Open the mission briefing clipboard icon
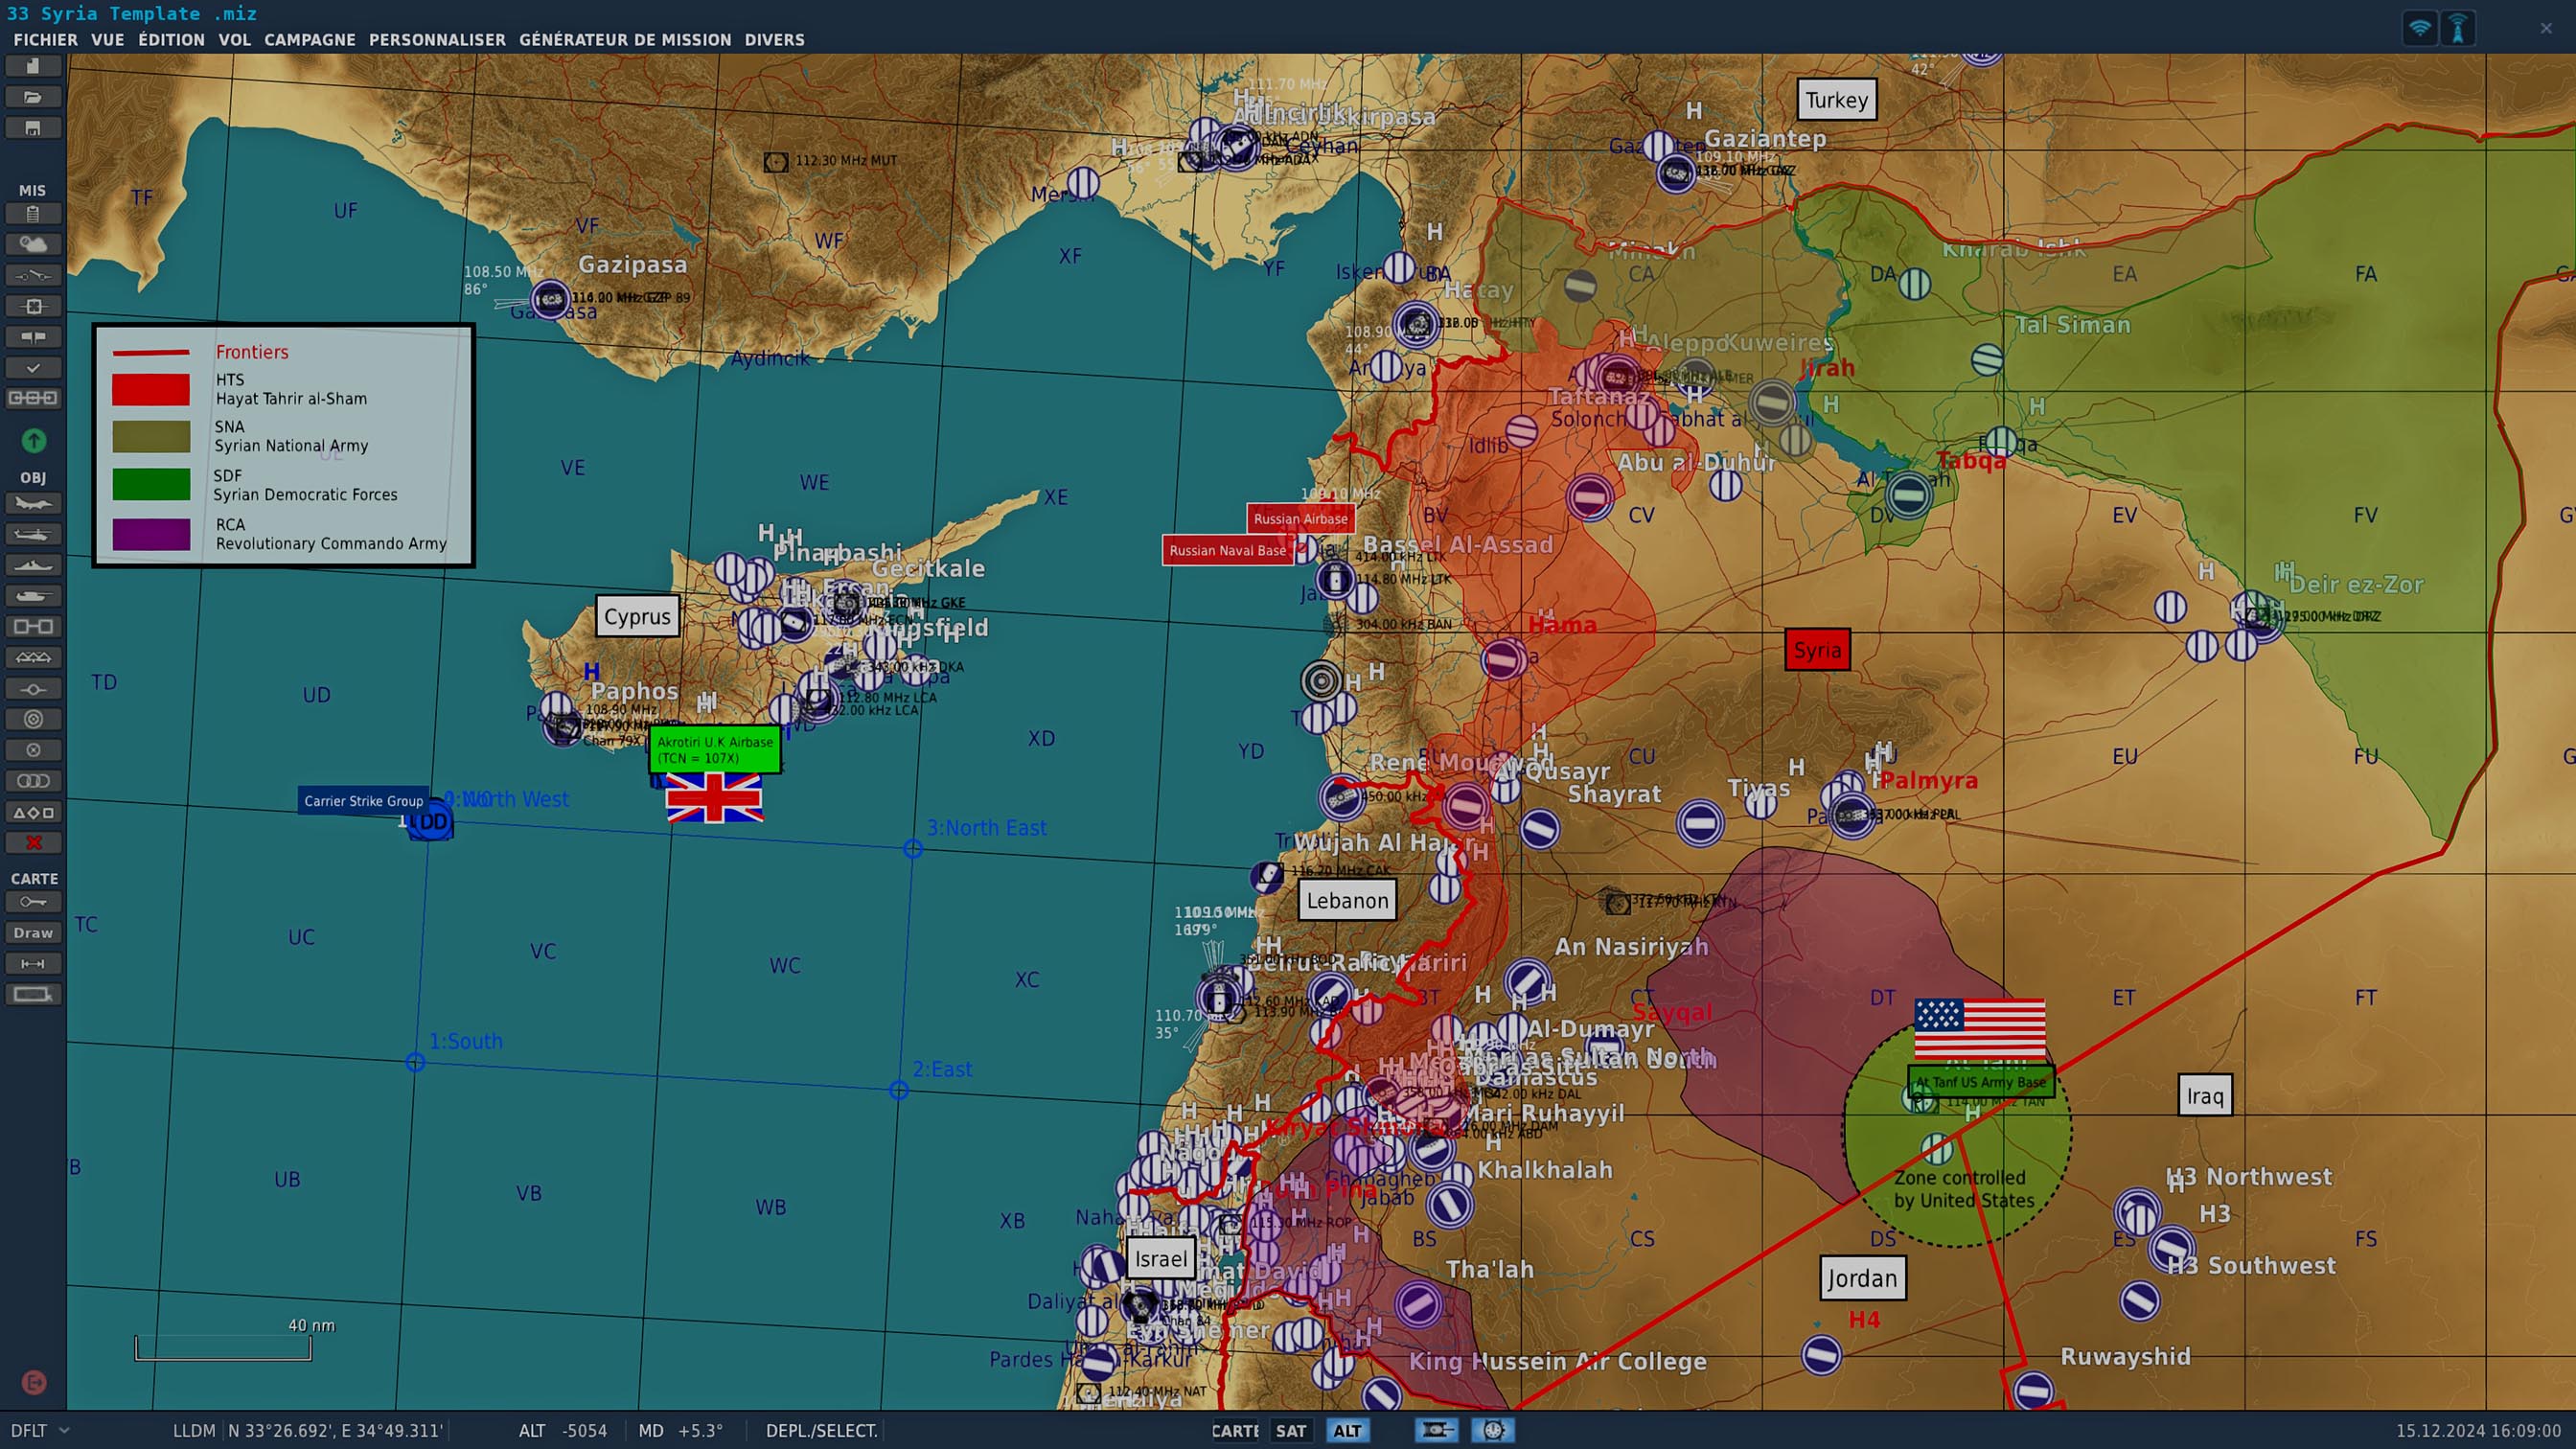The height and width of the screenshot is (1449, 2576). click(x=33, y=213)
